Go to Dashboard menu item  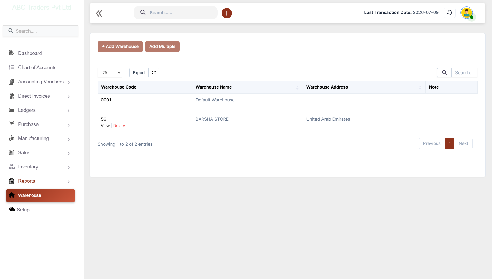pyautogui.click(x=30, y=53)
